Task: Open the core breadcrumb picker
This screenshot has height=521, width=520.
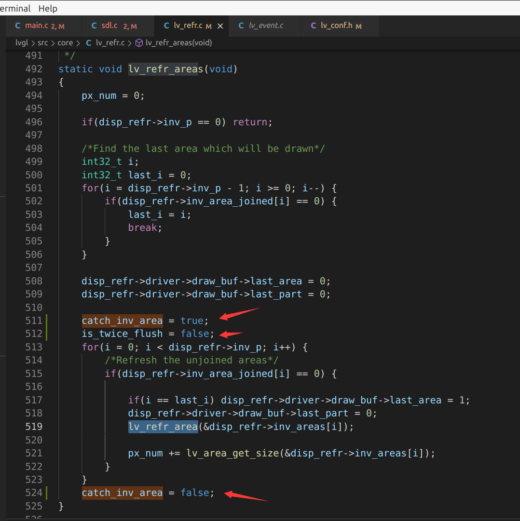Action: pos(65,42)
